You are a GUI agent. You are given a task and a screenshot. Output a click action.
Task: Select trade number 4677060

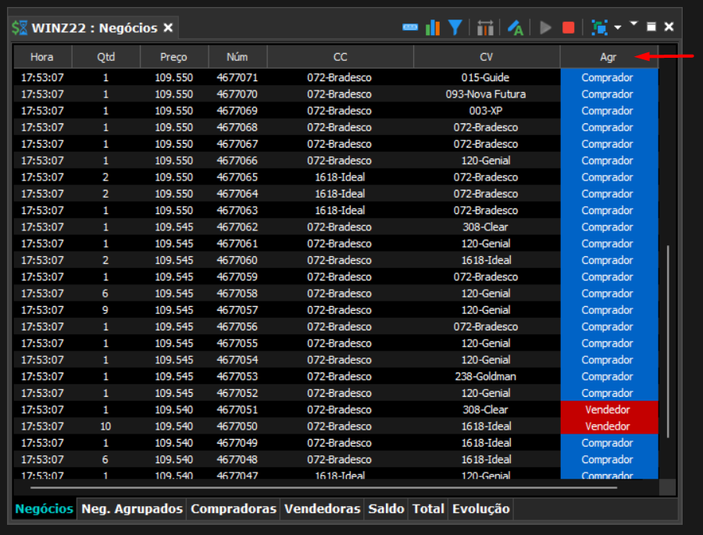tap(237, 260)
